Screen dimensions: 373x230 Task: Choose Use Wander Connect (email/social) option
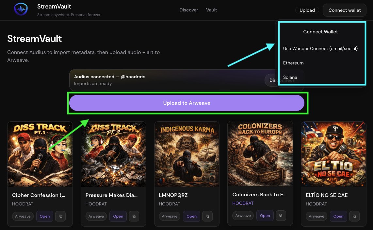coord(320,48)
